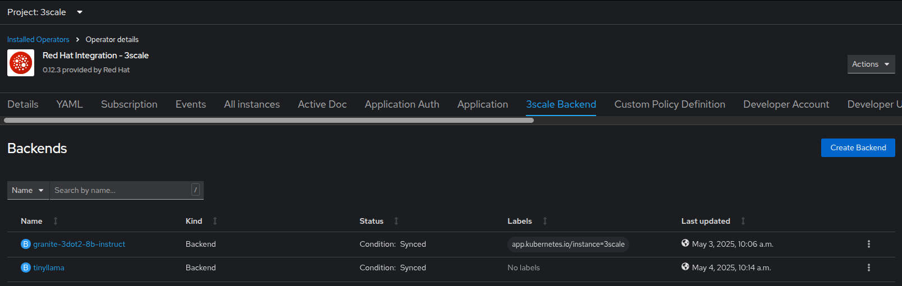Click the Labels column header text
The image size is (902, 286).
[520, 221]
